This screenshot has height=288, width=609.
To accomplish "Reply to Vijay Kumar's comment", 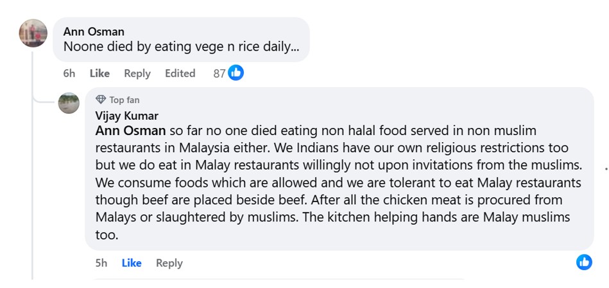I will [x=169, y=262].
